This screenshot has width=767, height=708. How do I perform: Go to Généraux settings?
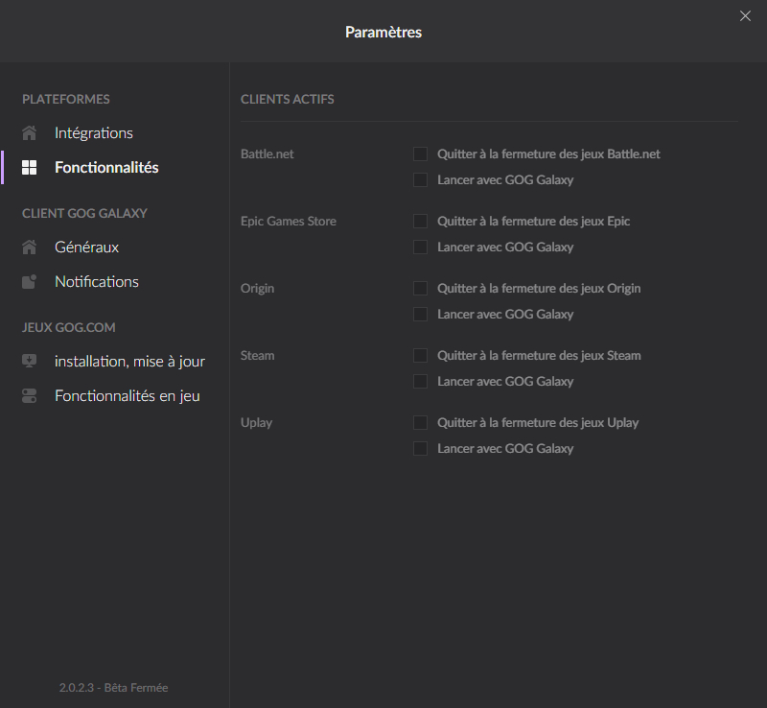tap(86, 248)
